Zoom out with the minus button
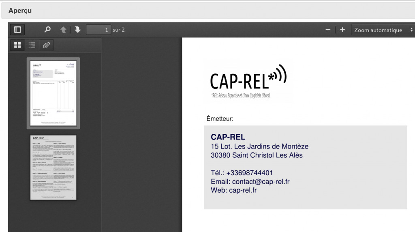 click(x=328, y=30)
